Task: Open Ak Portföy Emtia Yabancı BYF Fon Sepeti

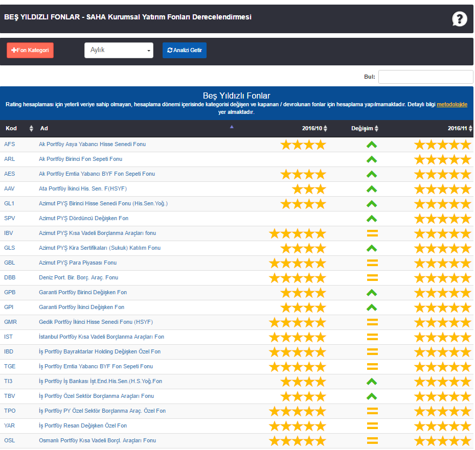Action: pyautogui.click(x=97, y=174)
